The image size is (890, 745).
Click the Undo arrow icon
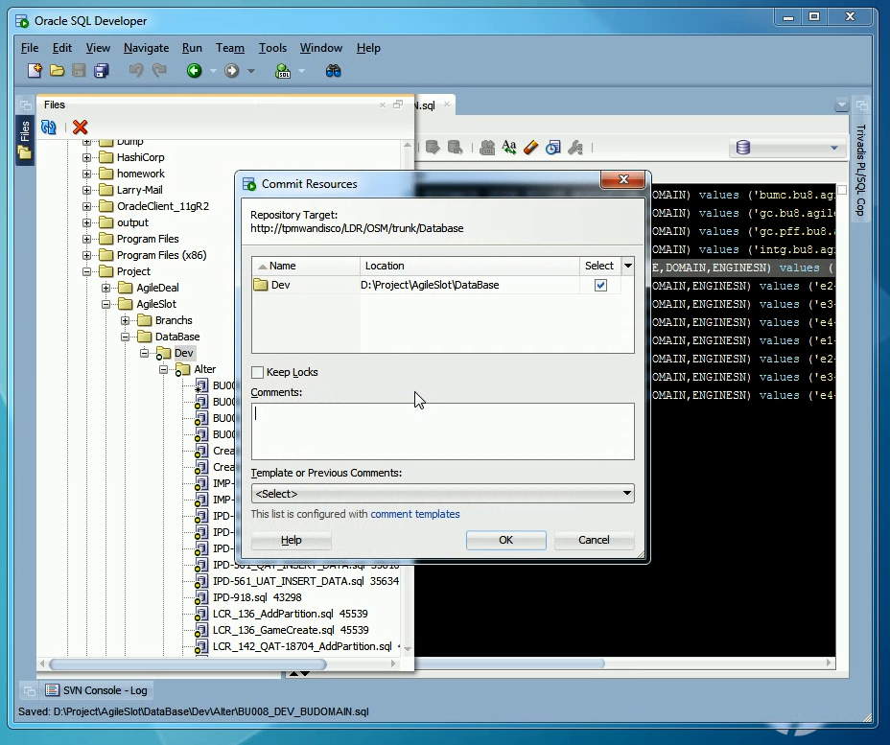(136, 71)
